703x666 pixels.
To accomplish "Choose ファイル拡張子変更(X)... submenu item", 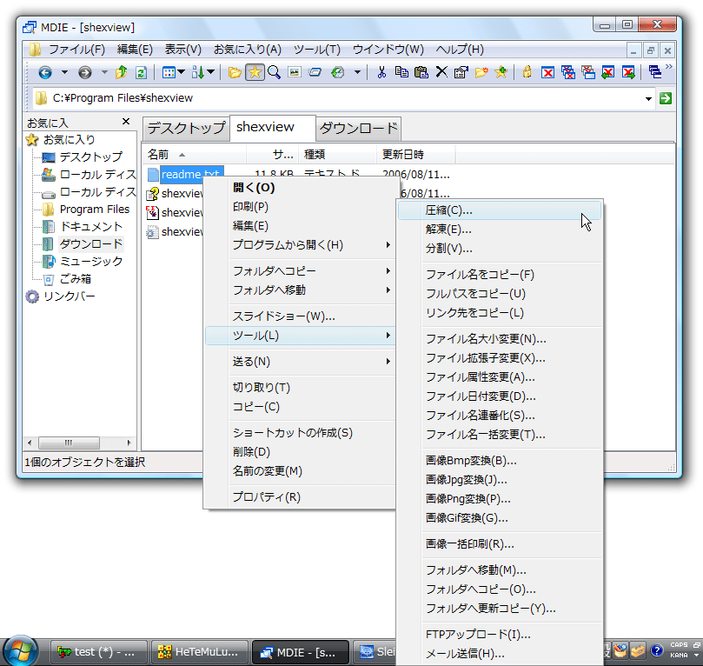I will point(499,358).
